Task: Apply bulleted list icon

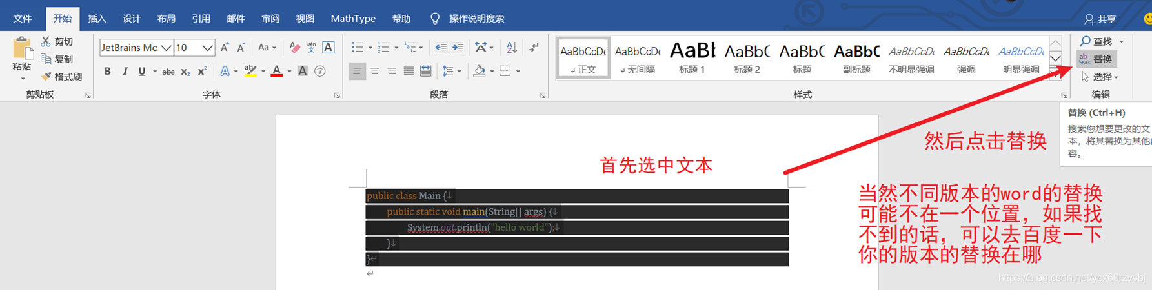Action: (357, 47)
